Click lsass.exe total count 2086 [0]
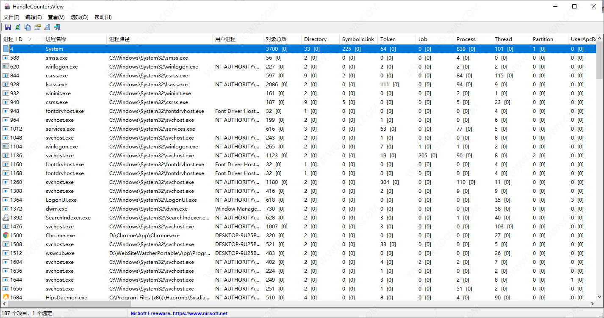The width and height of the screenshot is (604, 318). 277,85
